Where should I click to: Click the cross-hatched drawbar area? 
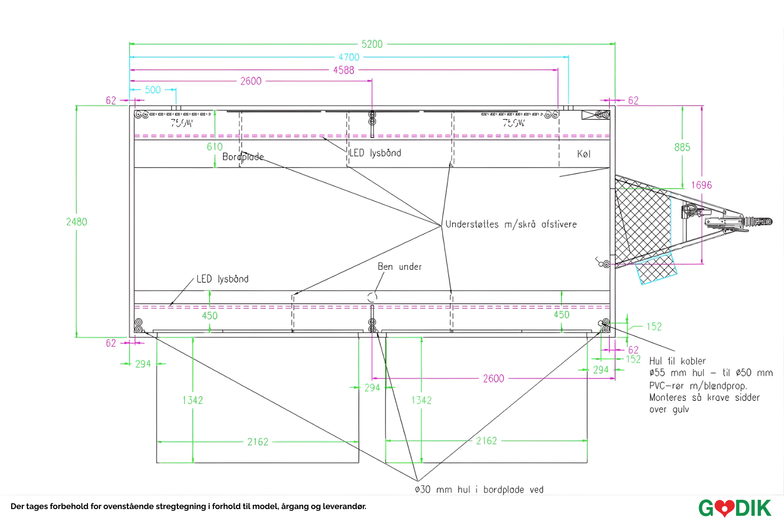click(x=642, y=222)
